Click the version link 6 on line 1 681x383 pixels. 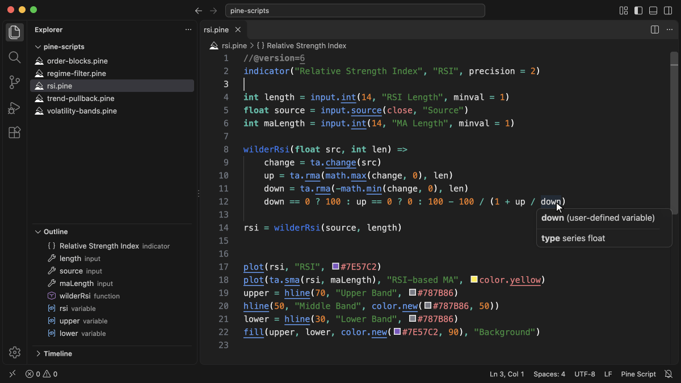pyautogui.click(x=302, y=58)
